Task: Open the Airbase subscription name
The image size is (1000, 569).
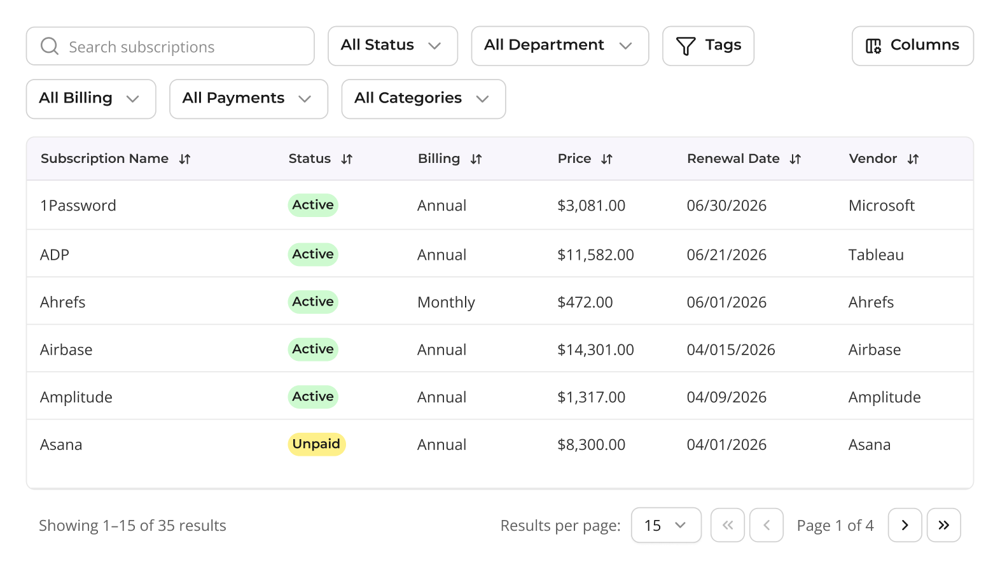Action: [66, 349]
